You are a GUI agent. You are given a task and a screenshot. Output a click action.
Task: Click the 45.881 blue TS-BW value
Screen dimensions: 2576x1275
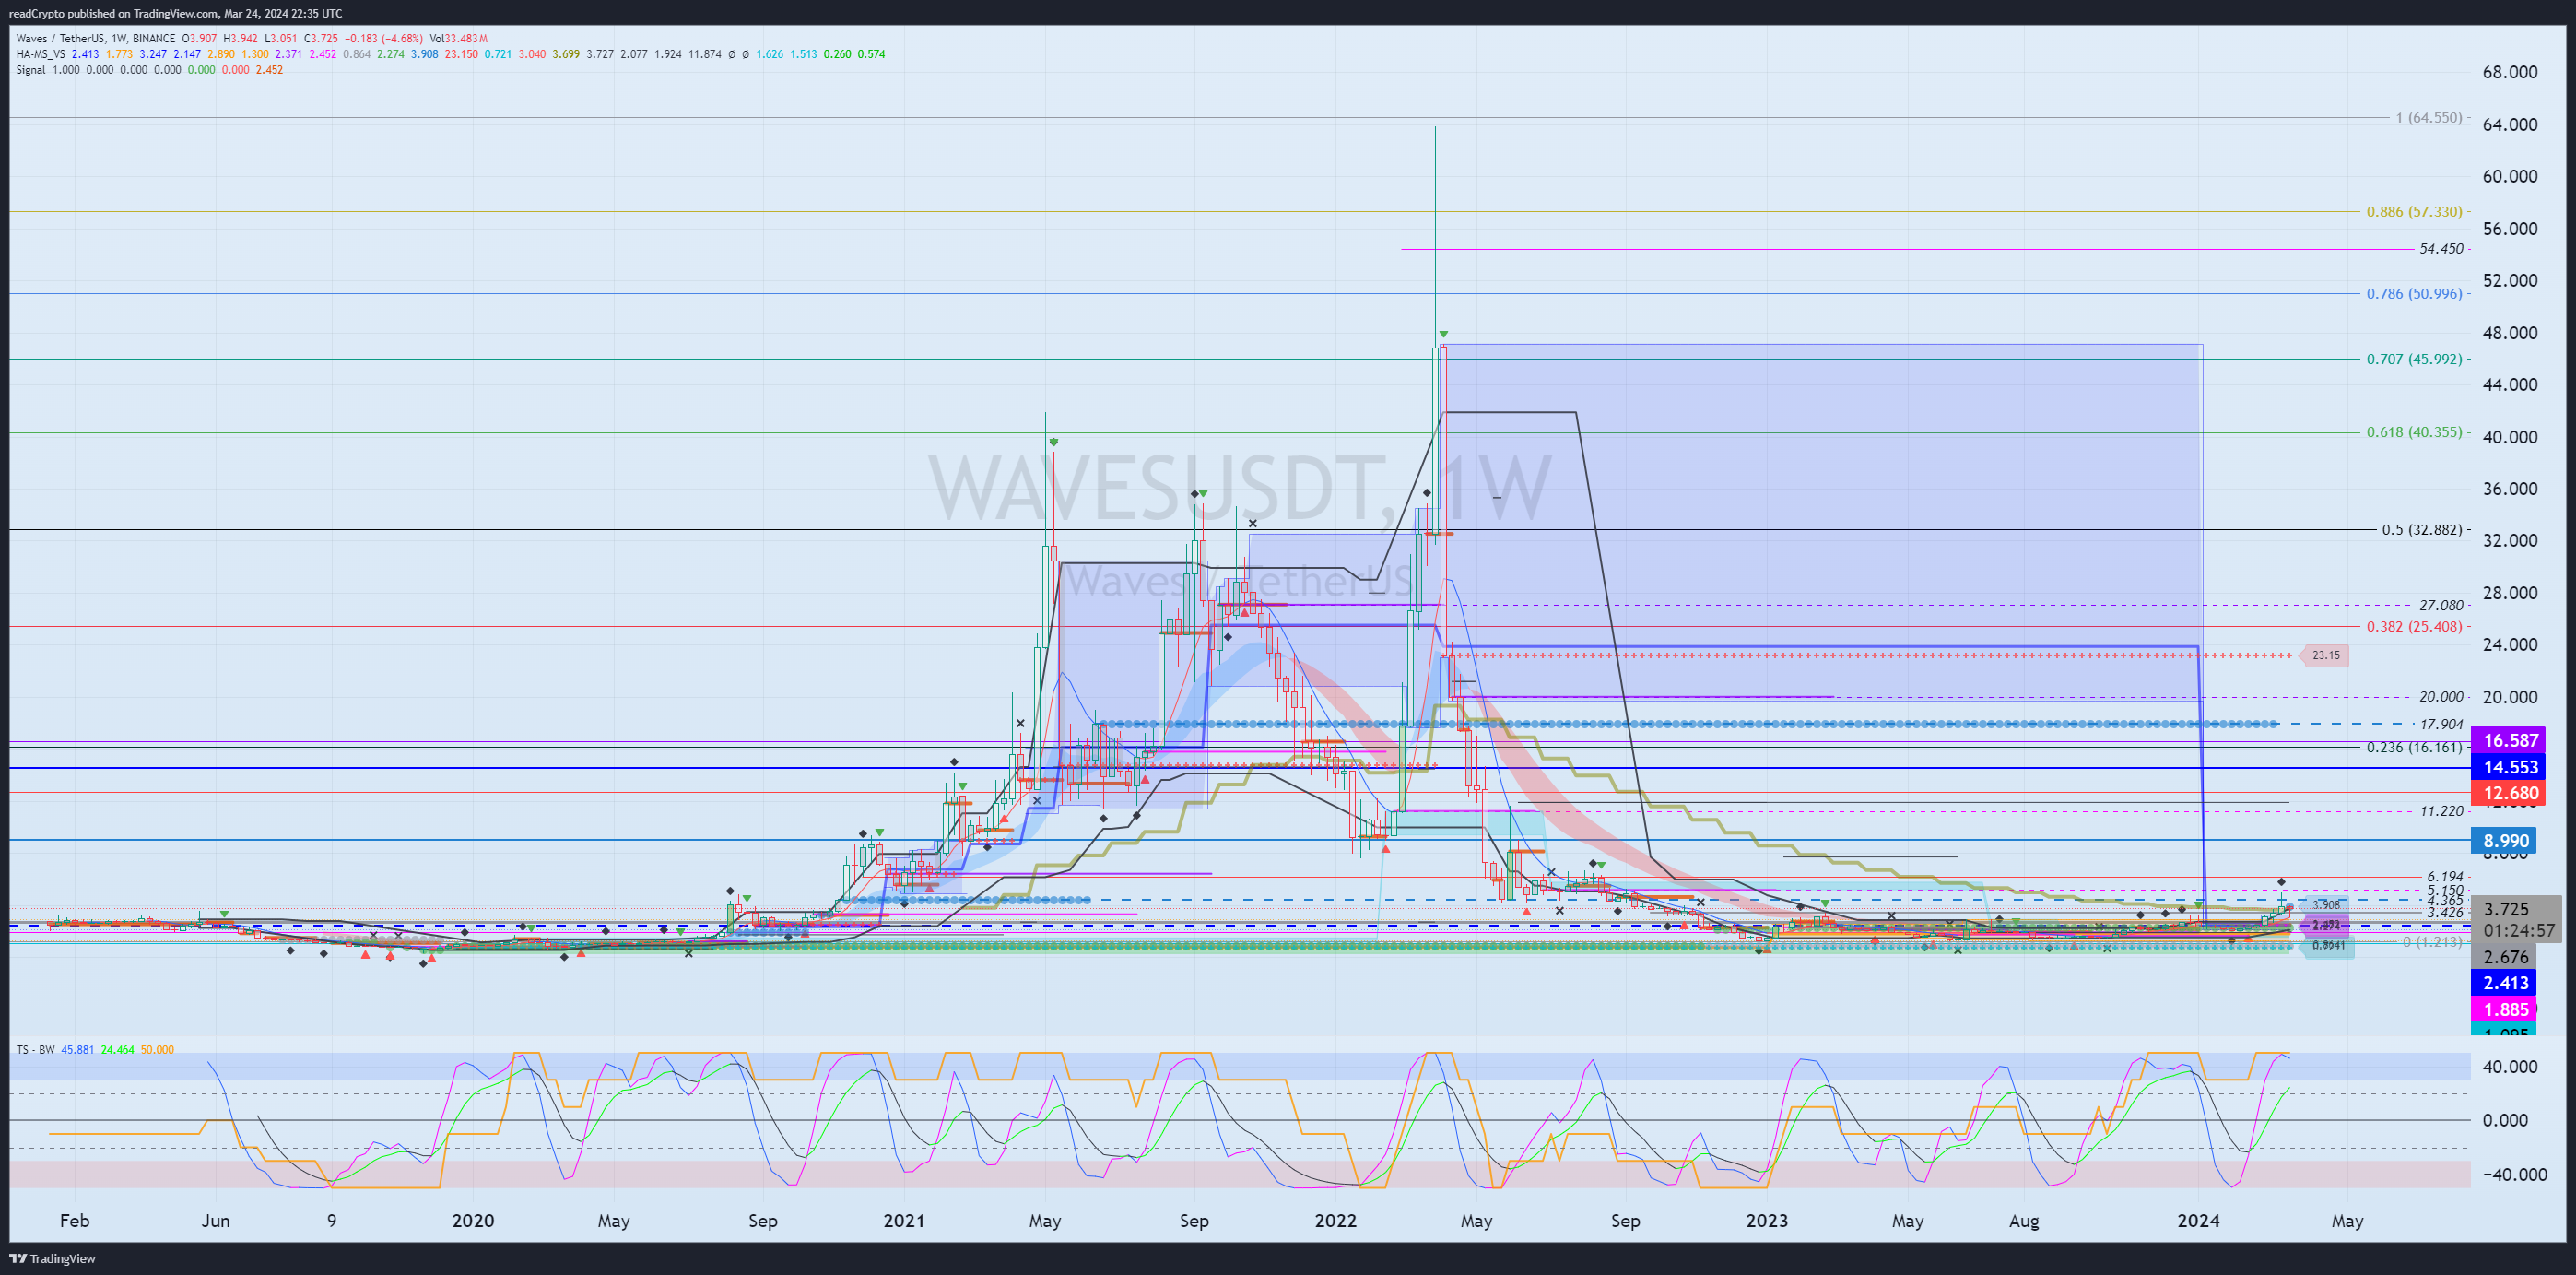pos(78,1050)
